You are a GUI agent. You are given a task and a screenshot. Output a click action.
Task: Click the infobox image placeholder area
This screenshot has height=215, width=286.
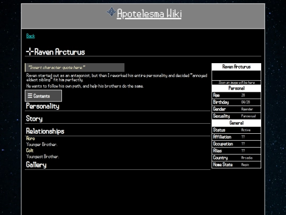pos(236,75)
